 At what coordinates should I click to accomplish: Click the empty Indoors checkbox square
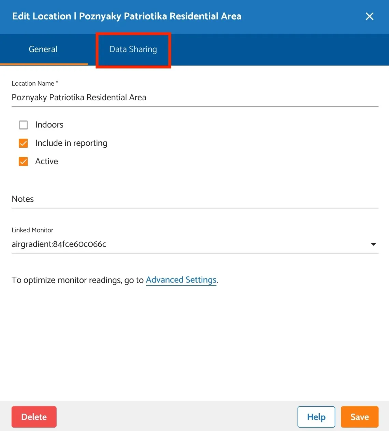[x=23, y=125]
